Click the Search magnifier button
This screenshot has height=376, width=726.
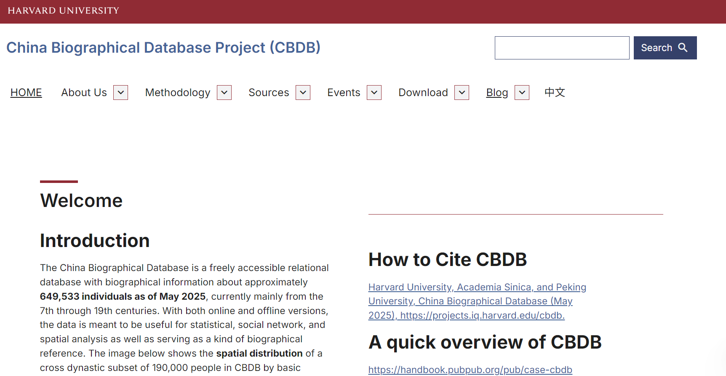pyautogui.click(x=665, y=48)
